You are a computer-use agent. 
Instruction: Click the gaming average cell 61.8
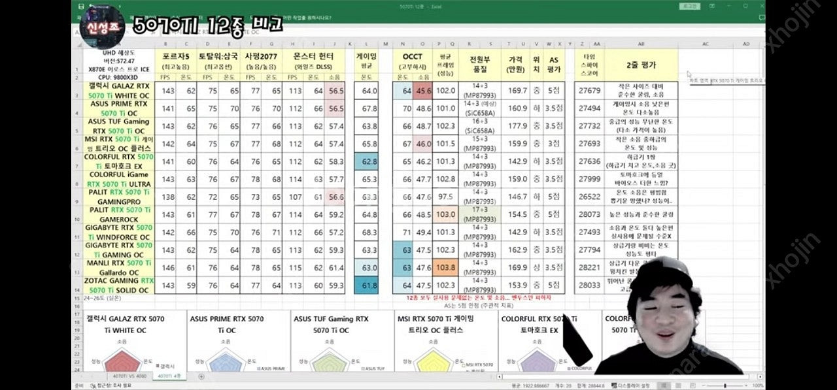pyautogui.click(x=366, y=285)
